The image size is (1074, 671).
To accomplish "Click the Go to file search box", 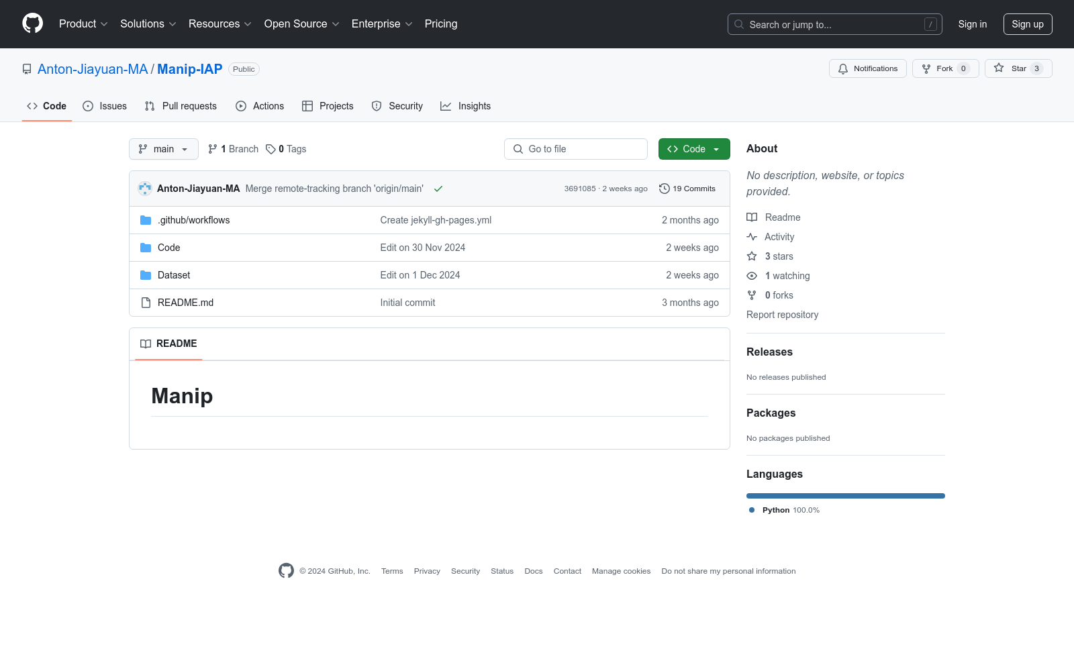I will [x=576, y=149].
